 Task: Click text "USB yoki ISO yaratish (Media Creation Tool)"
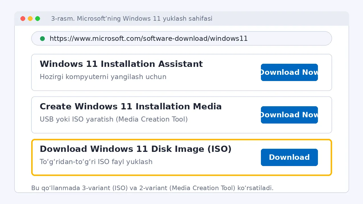[x=114, y=119]
